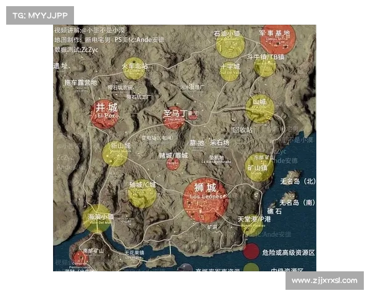370x296 pixels.
Task: Click the 海滨小镇 yellow zone
Action: (97, 218)
